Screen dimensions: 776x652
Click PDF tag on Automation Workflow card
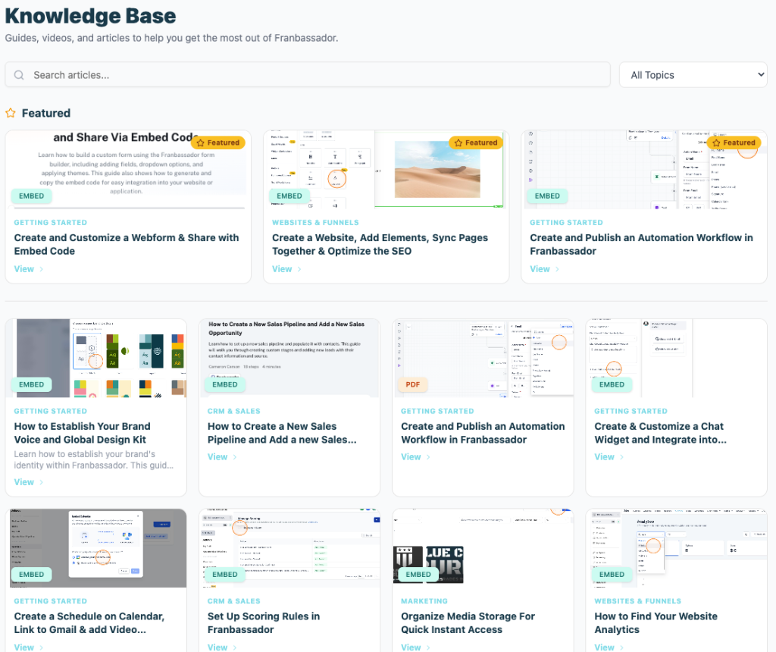[413, 384]
